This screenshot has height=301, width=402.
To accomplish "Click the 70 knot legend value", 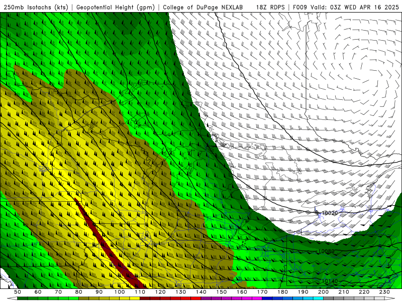I will [58, 292].
